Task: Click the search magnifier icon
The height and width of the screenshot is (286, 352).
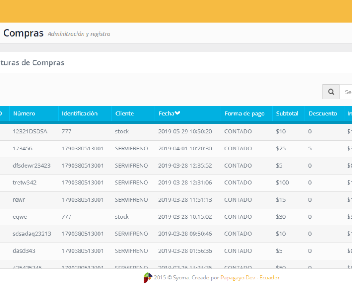Action: [x=331, y=92]
